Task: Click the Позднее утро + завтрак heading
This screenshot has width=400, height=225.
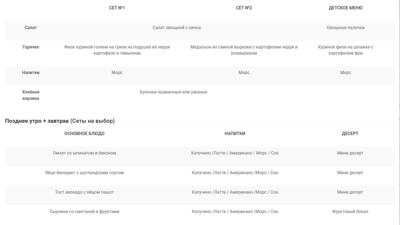Action: coord(37,121)
